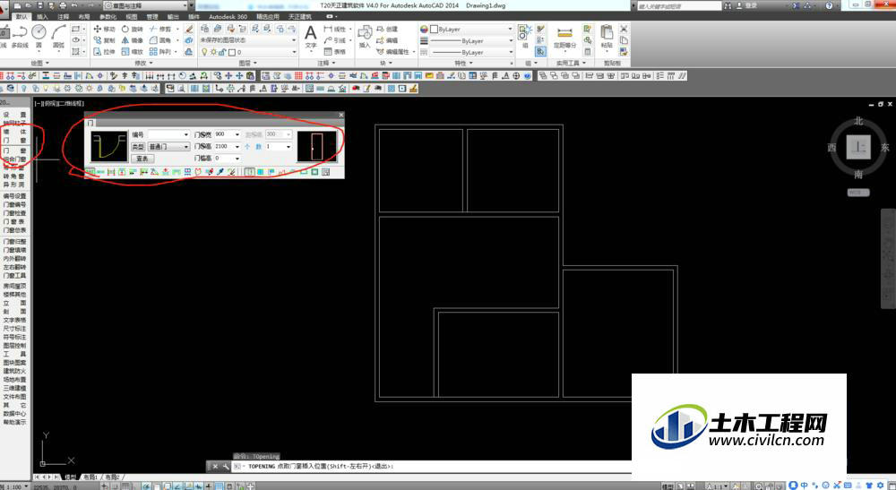Viewport: 896px width, 490px height.
Task: Select the 文字 text tool
Action: tap(310, 37)
